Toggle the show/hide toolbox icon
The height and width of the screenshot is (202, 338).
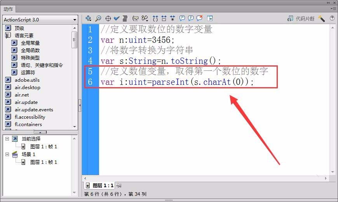pos(210,18)
